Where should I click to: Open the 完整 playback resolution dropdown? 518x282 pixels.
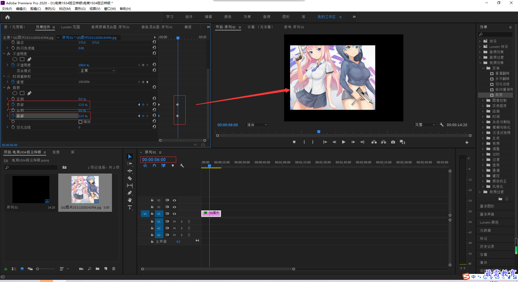tap(425, 125)
